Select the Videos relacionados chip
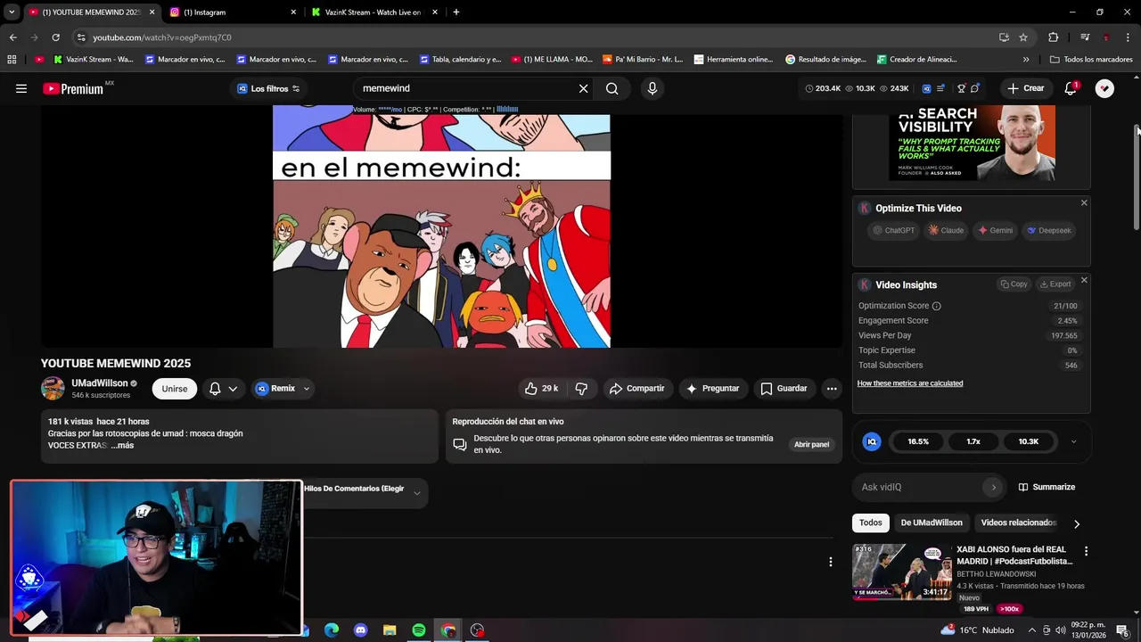This screenshot has width=1141, height=642. tap(1018, 523)
